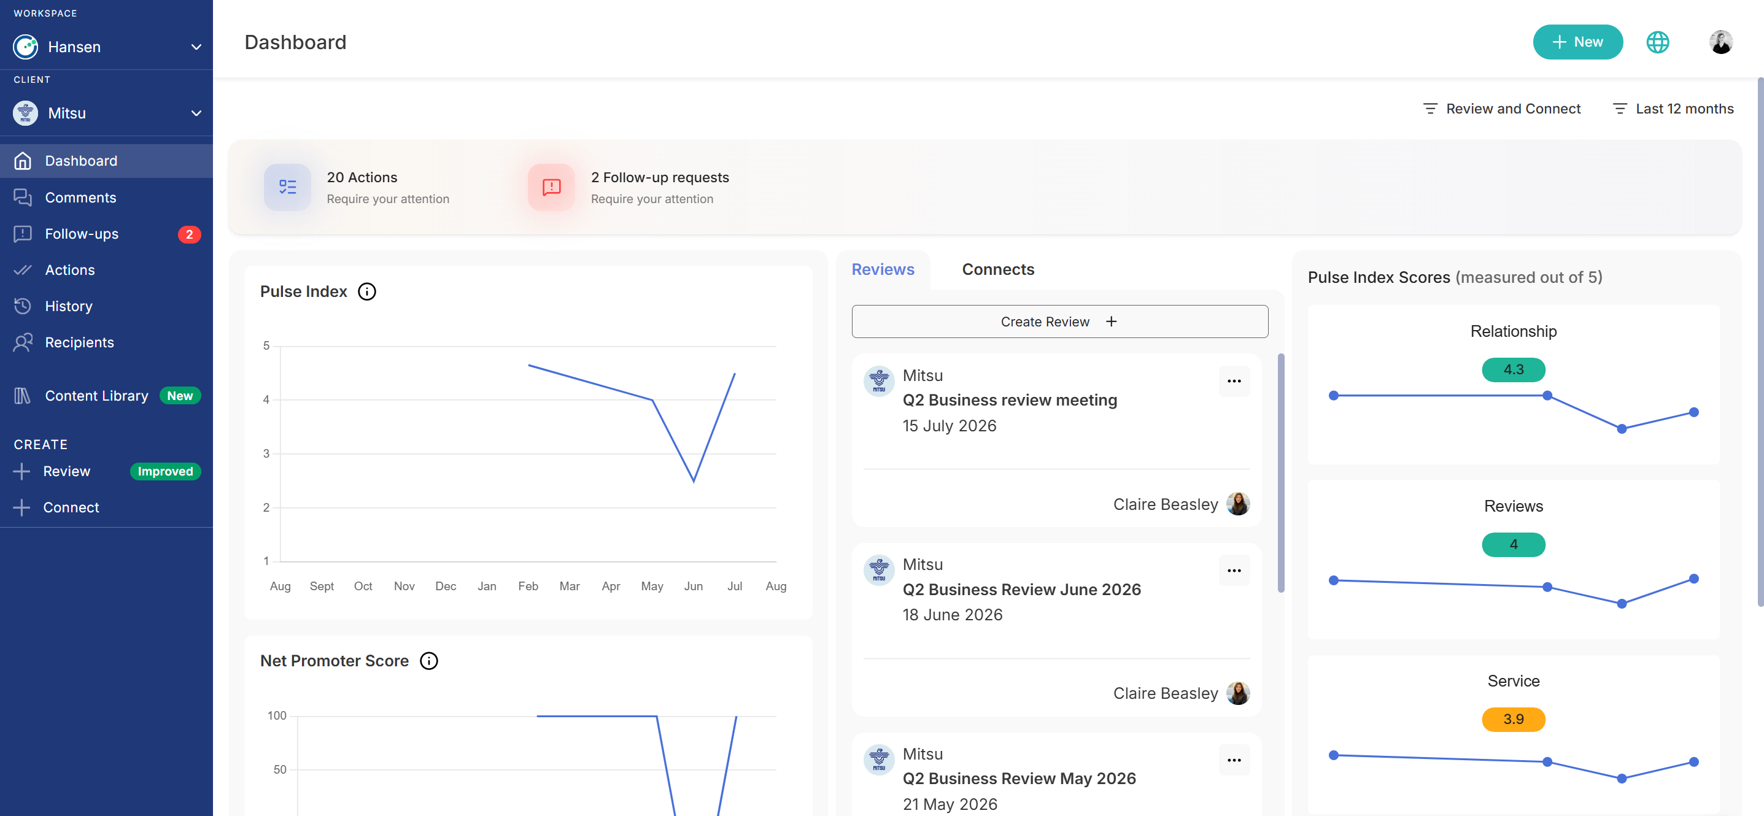The height and width of the screenshot is (816, 1764).
Task: Open the 20 Actions summary
Action: pyautogui.click(x=357, y=187)
